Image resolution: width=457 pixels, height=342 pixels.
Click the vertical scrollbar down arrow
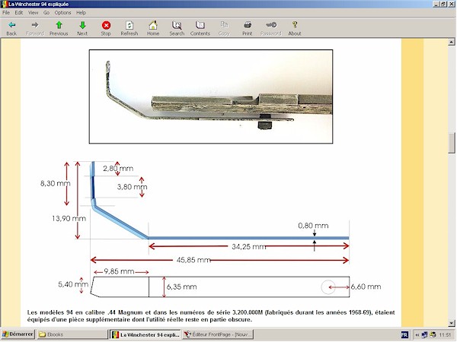click(452, 323)
